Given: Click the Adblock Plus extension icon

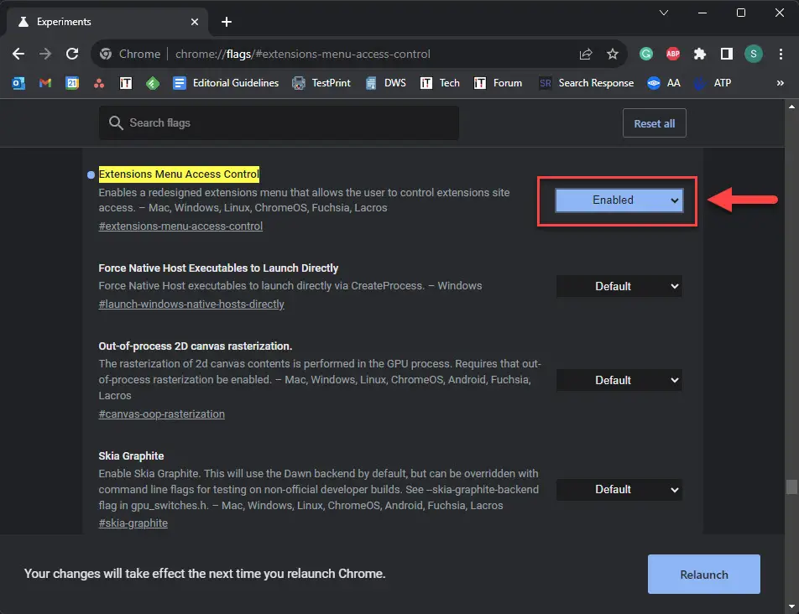Looking at the screenshot, I should [672, 54].
